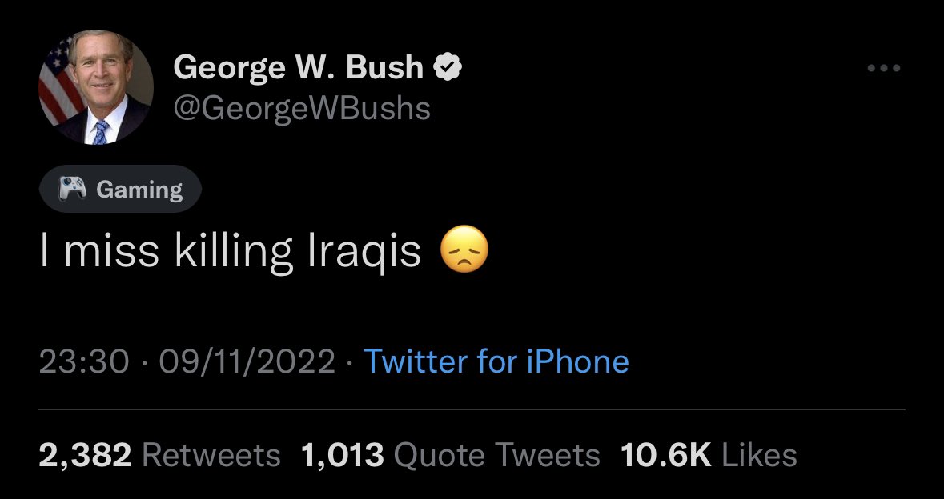
Task: Click the American flag in the avatar
Action: pos(58,82)
